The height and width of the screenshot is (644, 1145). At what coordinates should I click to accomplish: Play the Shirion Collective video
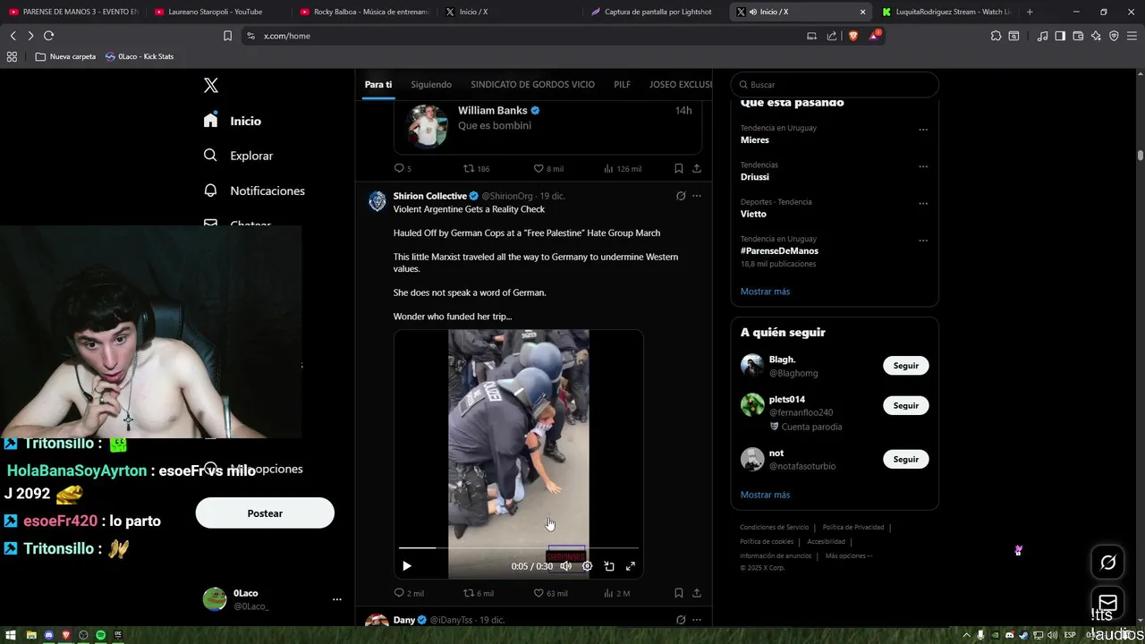(407, 566)
